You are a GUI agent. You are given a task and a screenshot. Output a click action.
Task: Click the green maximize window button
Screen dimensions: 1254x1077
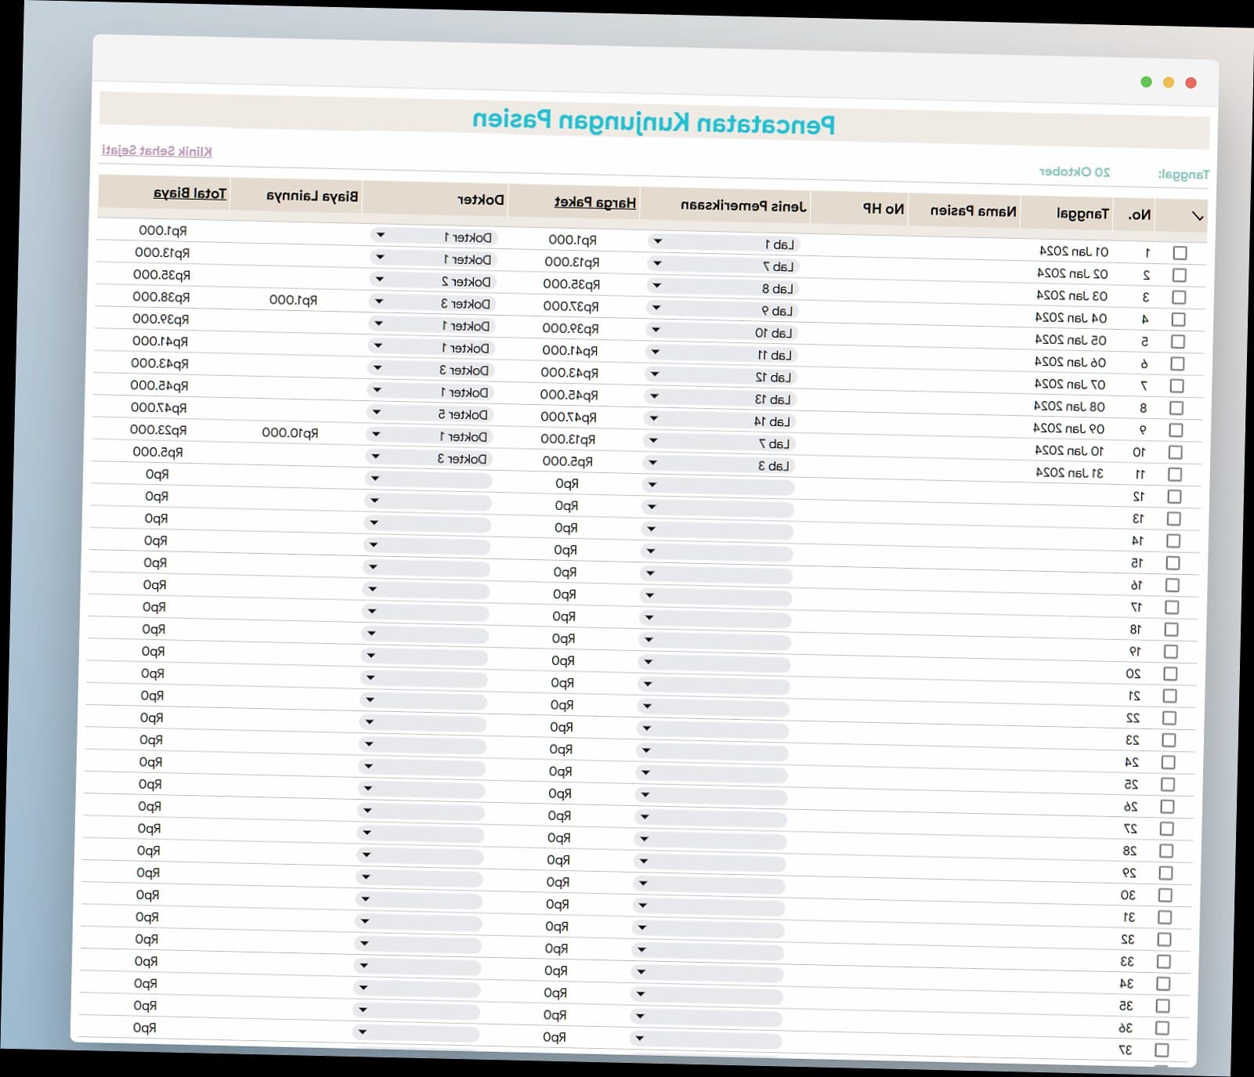click(x=1146, y=82)
